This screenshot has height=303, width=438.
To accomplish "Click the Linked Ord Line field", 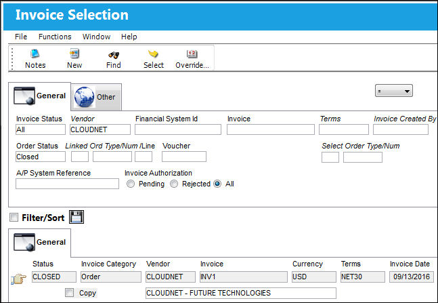I will pos(144,157).
